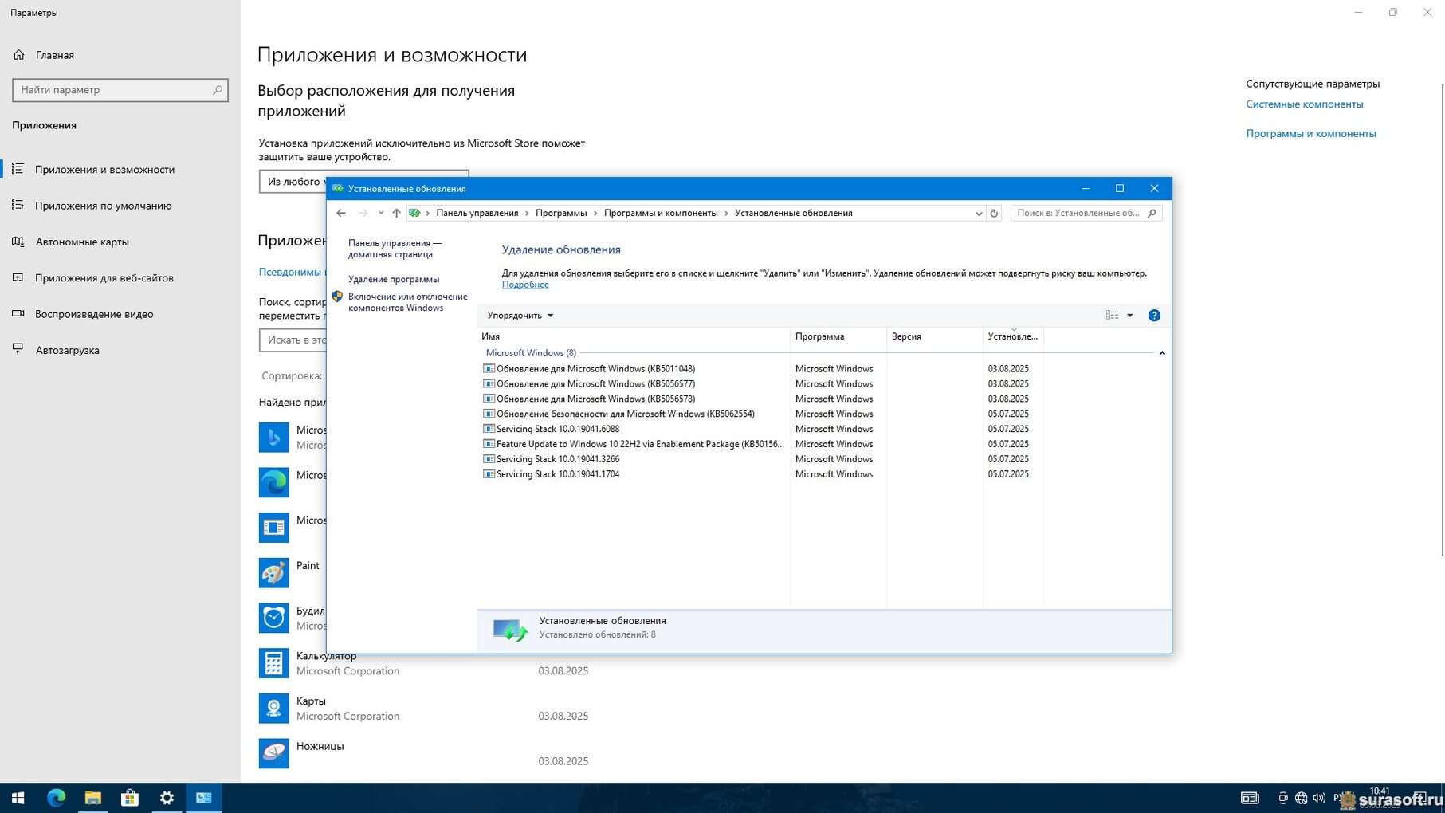
Task: Click the up-folder arrow in address bar
Action: [396, 213]
